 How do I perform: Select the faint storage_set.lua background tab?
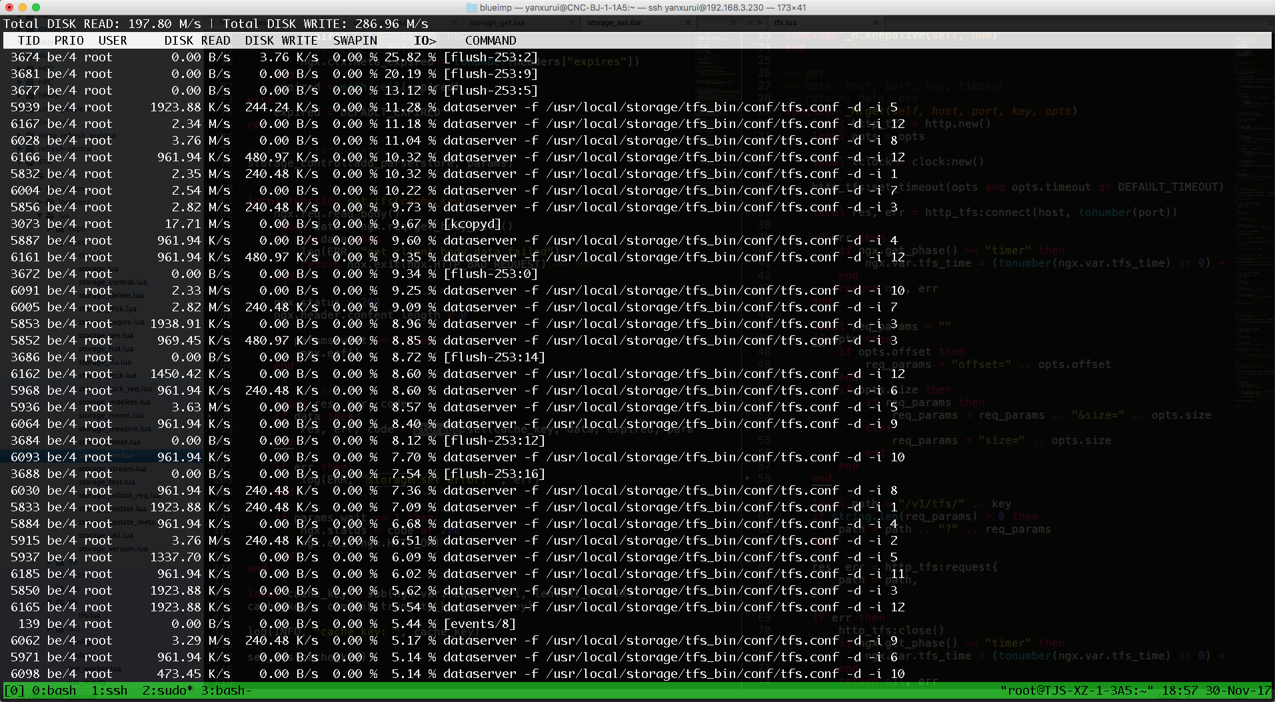614,23
